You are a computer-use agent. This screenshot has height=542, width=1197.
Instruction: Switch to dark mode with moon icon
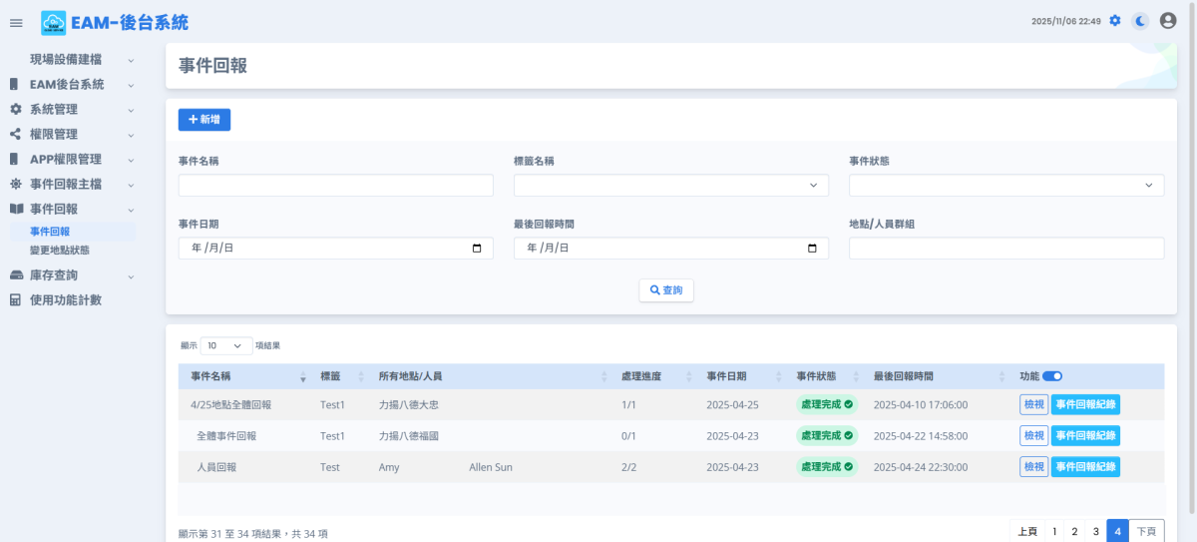(x=1140, y=21)
